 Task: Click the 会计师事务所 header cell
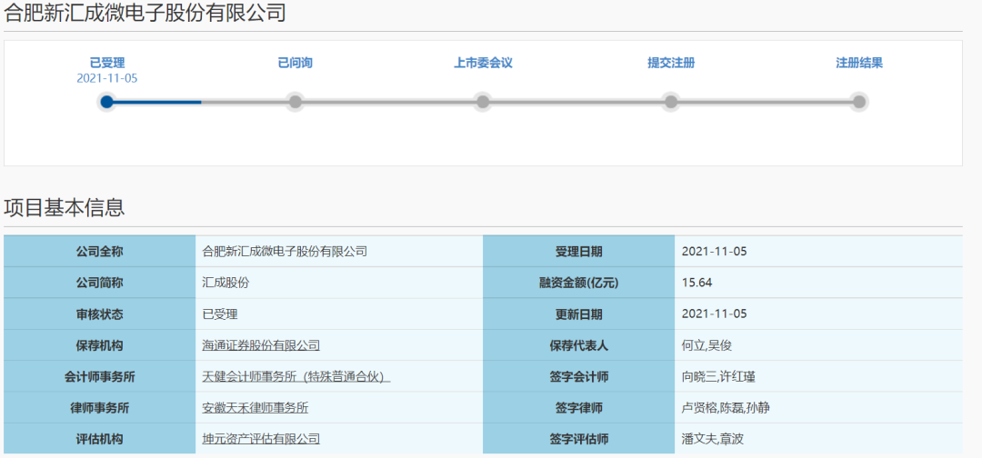100,376
